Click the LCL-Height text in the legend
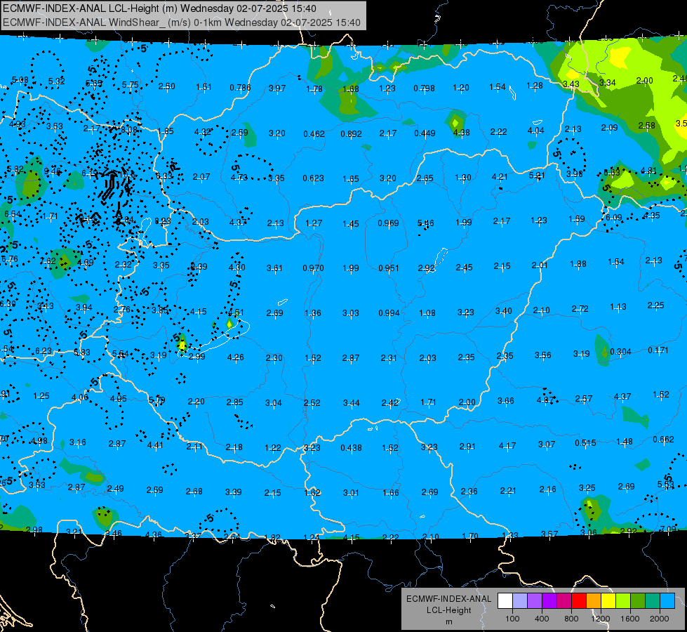Viewport: 687px width, 632px height. tap(448, 610)
